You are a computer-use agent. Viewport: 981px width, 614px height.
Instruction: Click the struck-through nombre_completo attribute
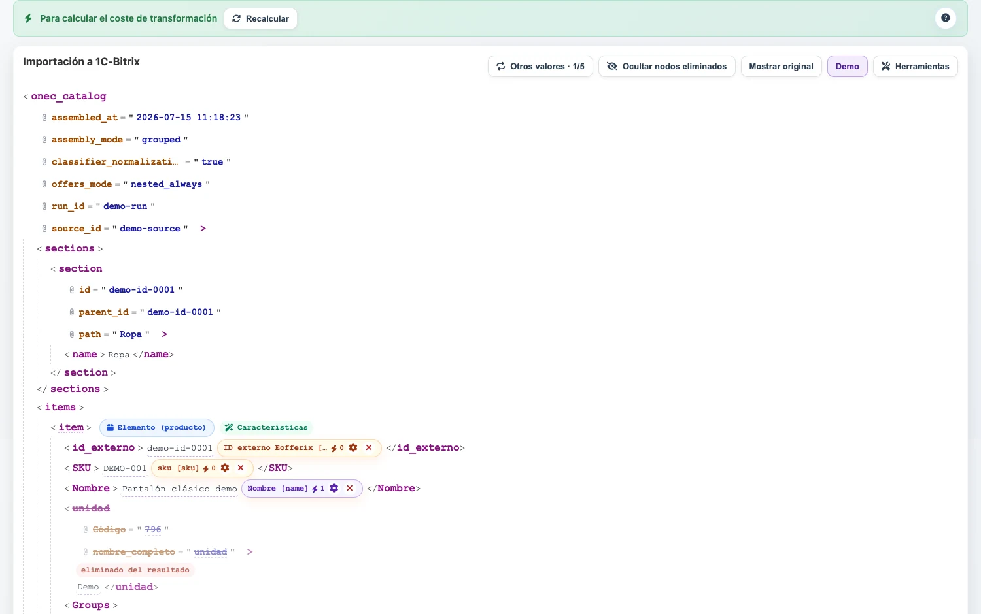coord(133,552)
